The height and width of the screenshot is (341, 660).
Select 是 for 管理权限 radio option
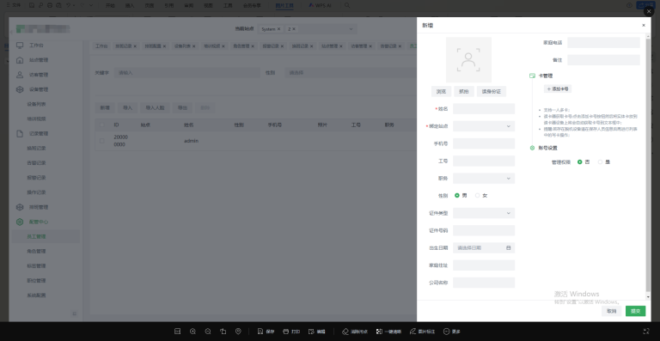[600, 161]
